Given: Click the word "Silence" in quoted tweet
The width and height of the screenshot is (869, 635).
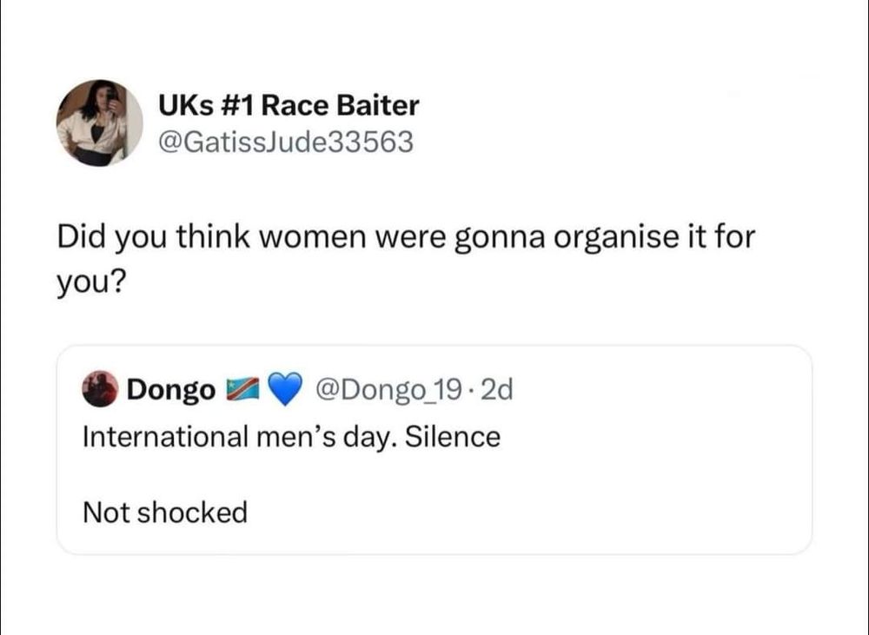Looking at the screenshot, I should (454, 436).
